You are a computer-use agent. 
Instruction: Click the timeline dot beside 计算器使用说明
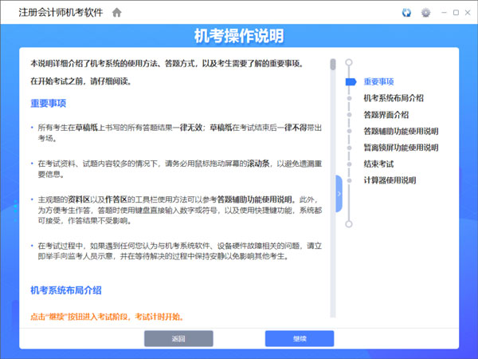[x=350, y=180]
